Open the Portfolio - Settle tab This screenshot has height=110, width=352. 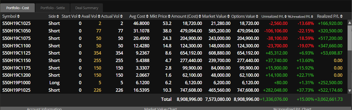(x=53, y=8)
